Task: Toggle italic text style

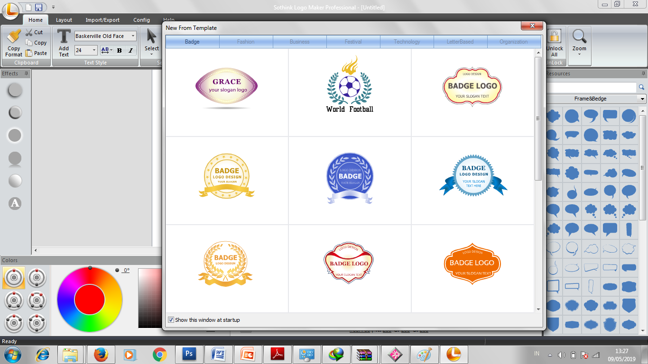Action: click(130, 50)
